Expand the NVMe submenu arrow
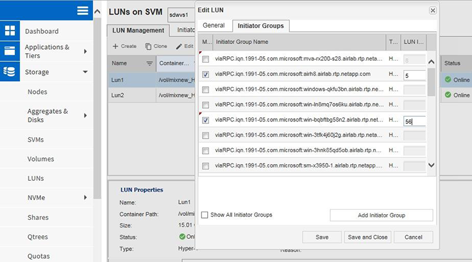 [85, 198]
